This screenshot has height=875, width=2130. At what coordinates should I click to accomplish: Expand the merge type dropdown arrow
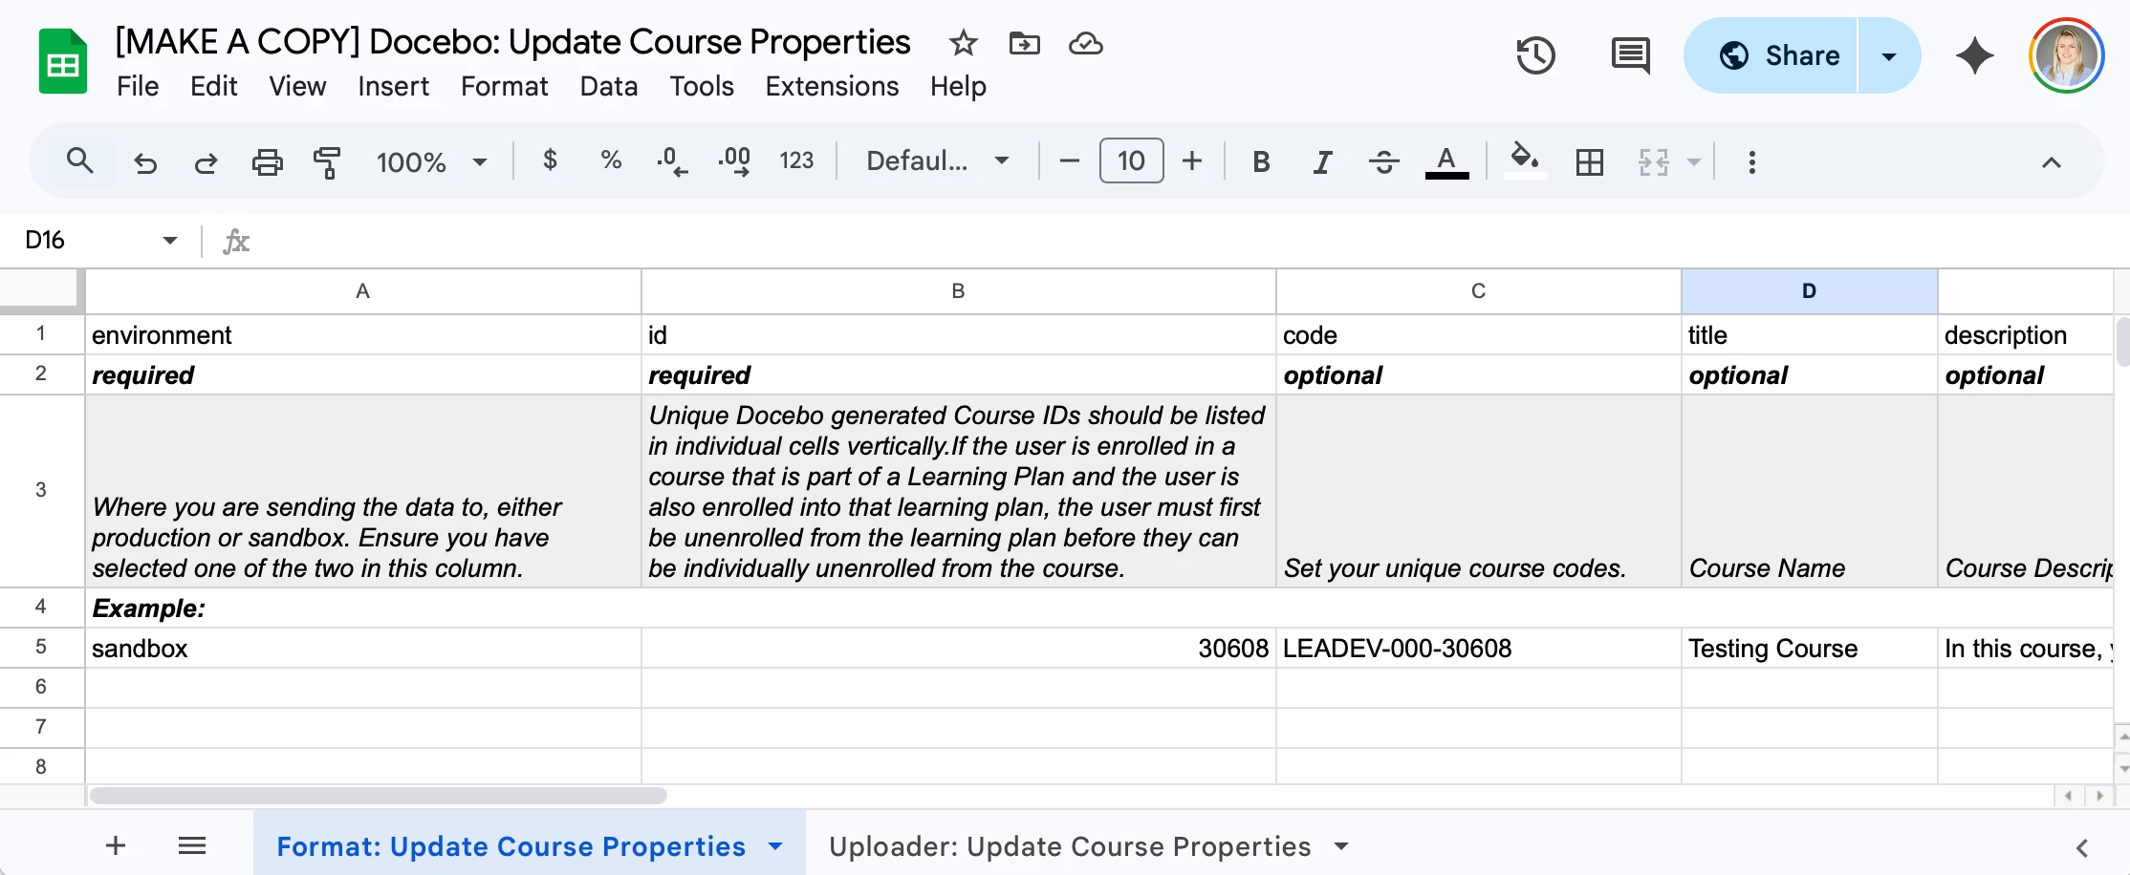pyautogui.click(x=1694, y=162)
